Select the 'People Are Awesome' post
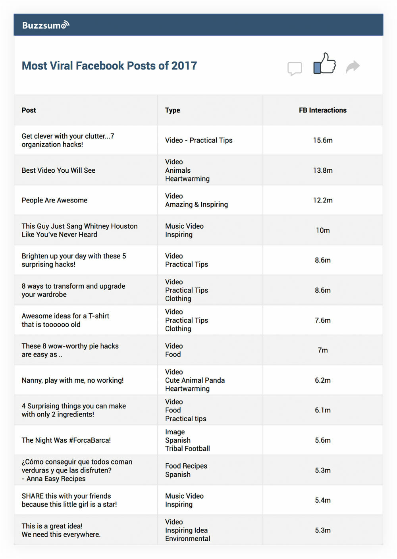Screen dimensions: 397x559 [54, 200]
